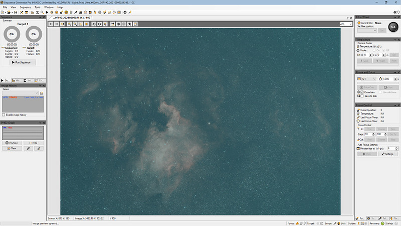401x226 pixels.
Task: Click the line graph icon in main toolbar
Action: click(x=109, y=12)
